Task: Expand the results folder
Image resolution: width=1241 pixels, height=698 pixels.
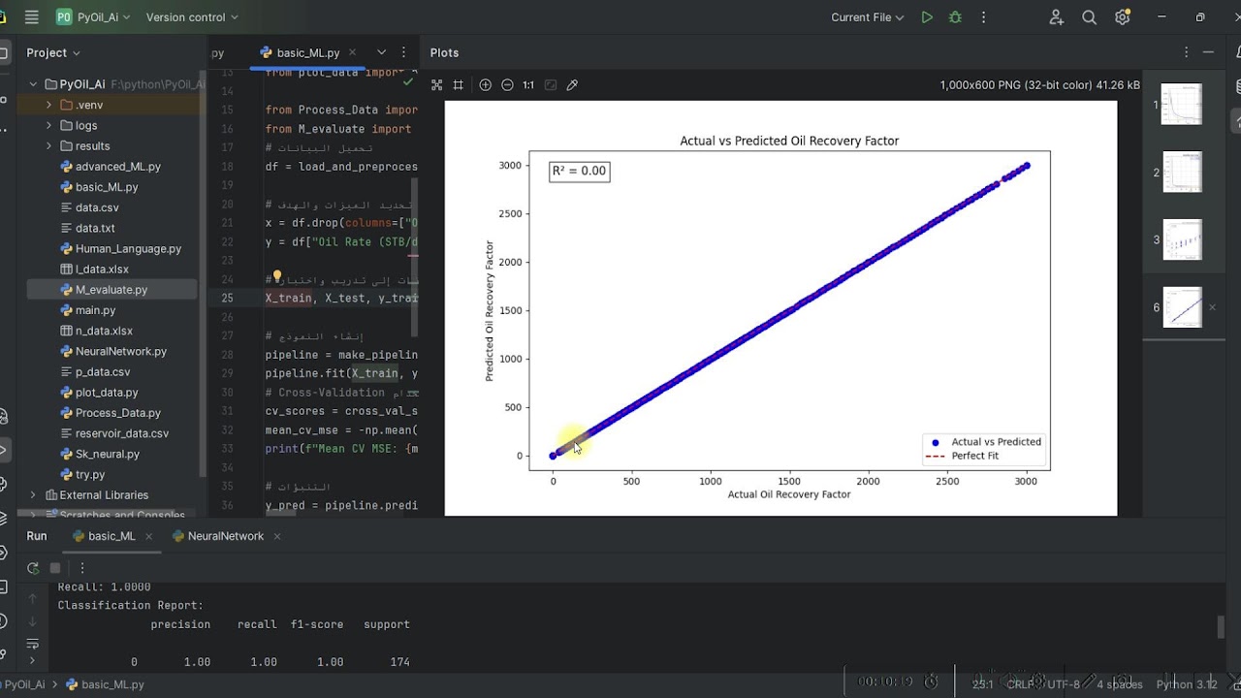Action: [49, 145]
